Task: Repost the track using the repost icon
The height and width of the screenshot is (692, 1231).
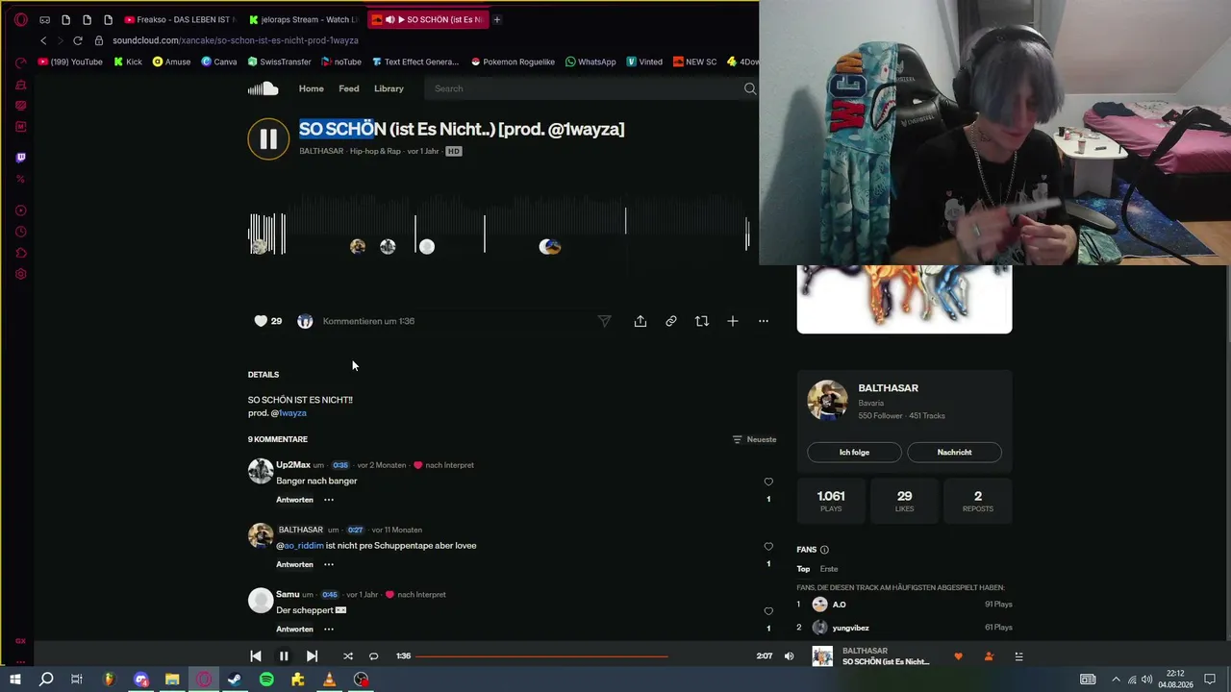Action: [702, 321]
